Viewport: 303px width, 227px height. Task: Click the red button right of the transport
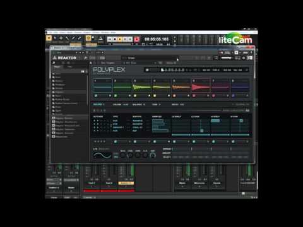click(136, 39)
